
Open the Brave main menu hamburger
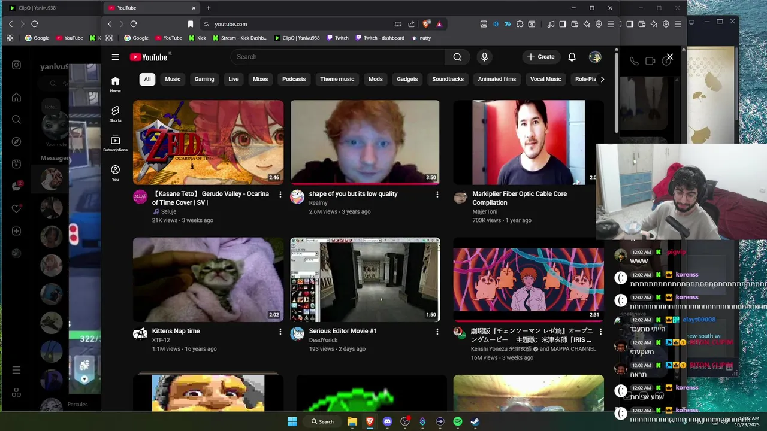(x=611, y=24)
